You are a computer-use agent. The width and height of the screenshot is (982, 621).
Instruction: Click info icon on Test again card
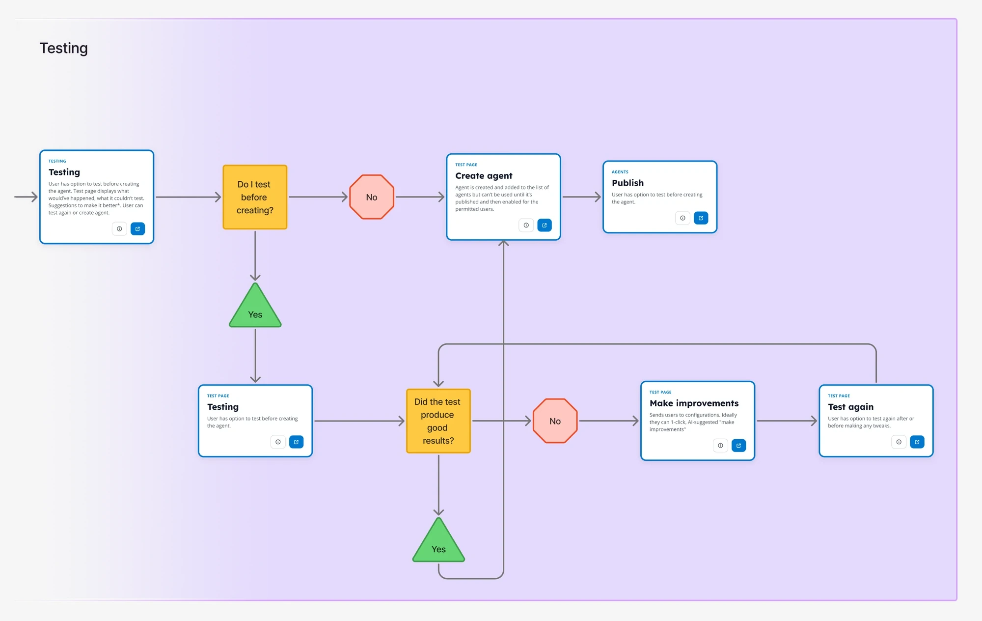(x=899, y=442)
